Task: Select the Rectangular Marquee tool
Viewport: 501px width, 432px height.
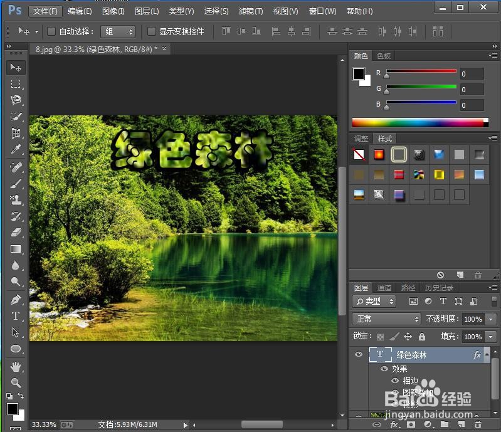Action: click(15, 84)
